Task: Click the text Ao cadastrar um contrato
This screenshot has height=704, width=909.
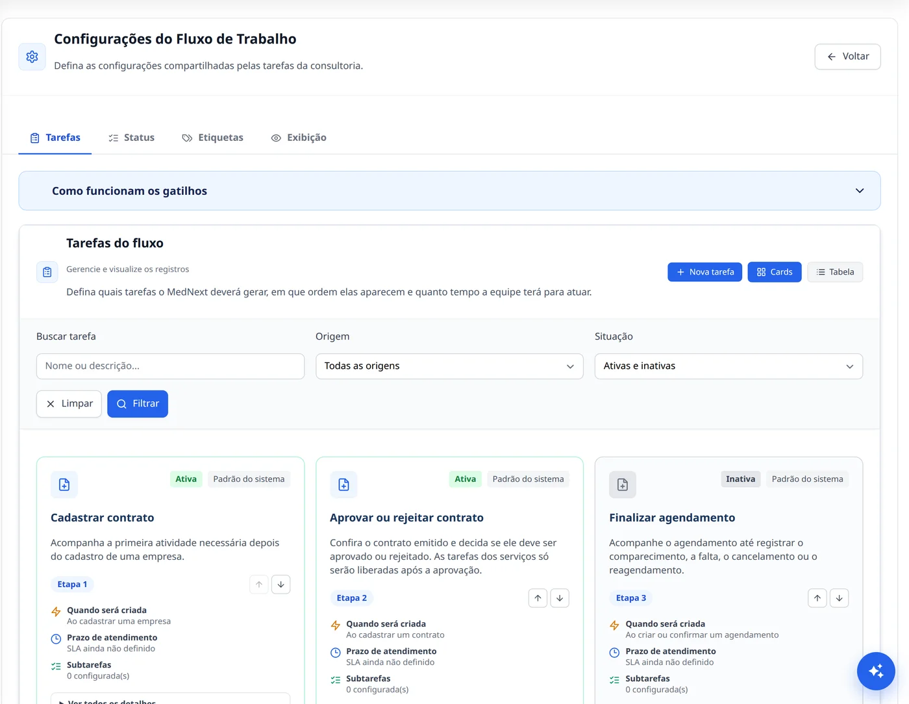Action: click(x=395, y=635)
